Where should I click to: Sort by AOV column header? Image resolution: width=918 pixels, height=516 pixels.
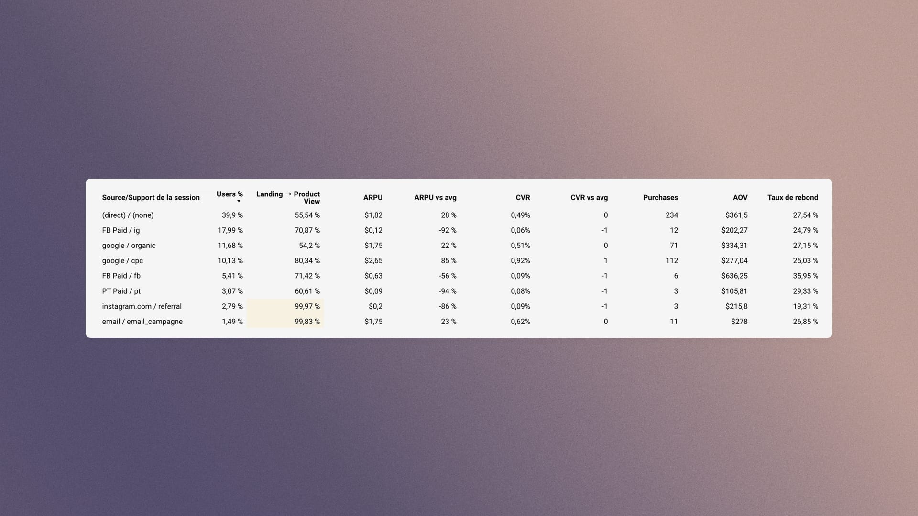click(740, 198)
